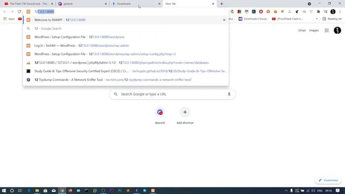Screen dimensions: 345x194
Task: Select the phpMyAdmin 5.1.0 suggestion
Action: click(126, 63)
